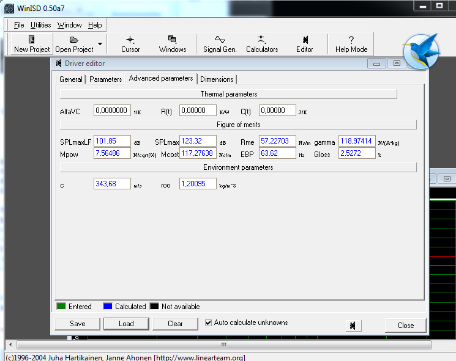The width and height of the screenshot is (456, 361).
Task: Click the gamma value field
Action: click(357, 141)
